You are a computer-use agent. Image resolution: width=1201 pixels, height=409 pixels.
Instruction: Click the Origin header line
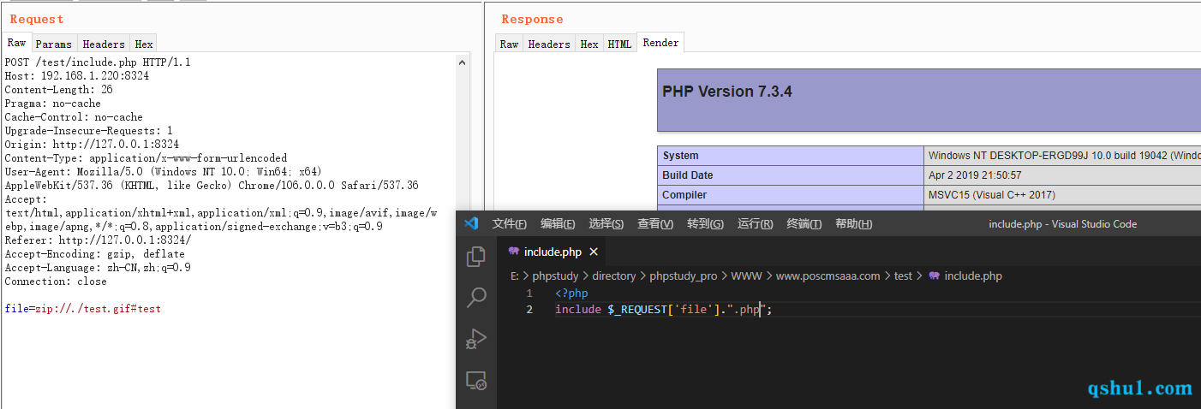tap(92, 144)
